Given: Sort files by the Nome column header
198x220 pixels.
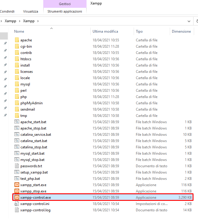Looking at the screenshot, I should (19, 31).
